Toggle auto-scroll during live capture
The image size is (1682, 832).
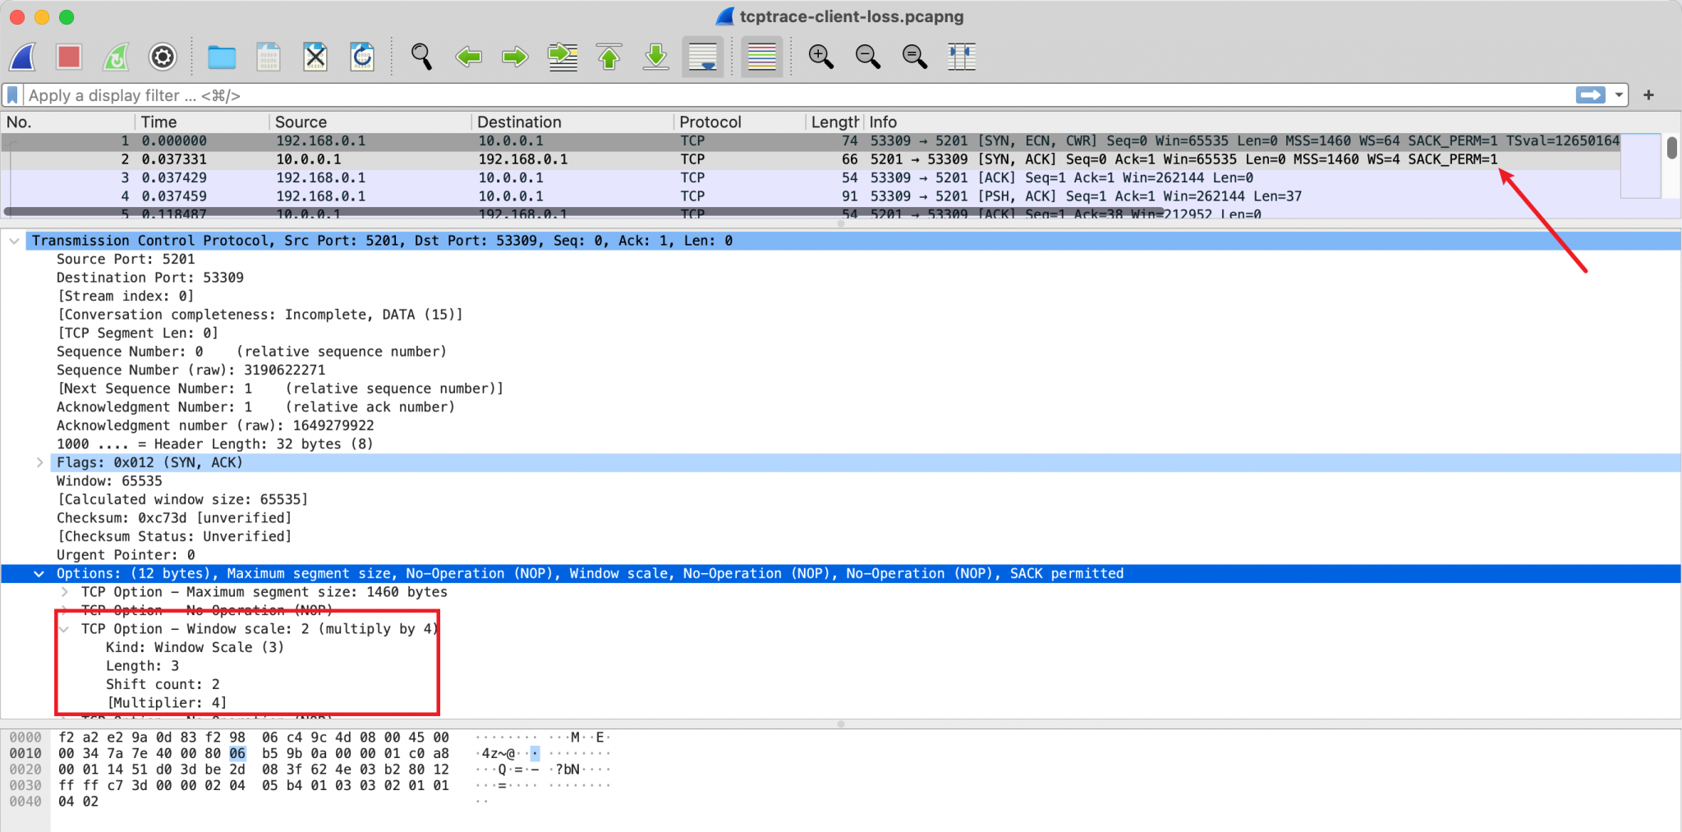[x=703, y=57]
